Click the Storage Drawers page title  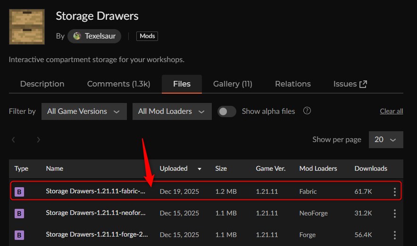(97, 16)
